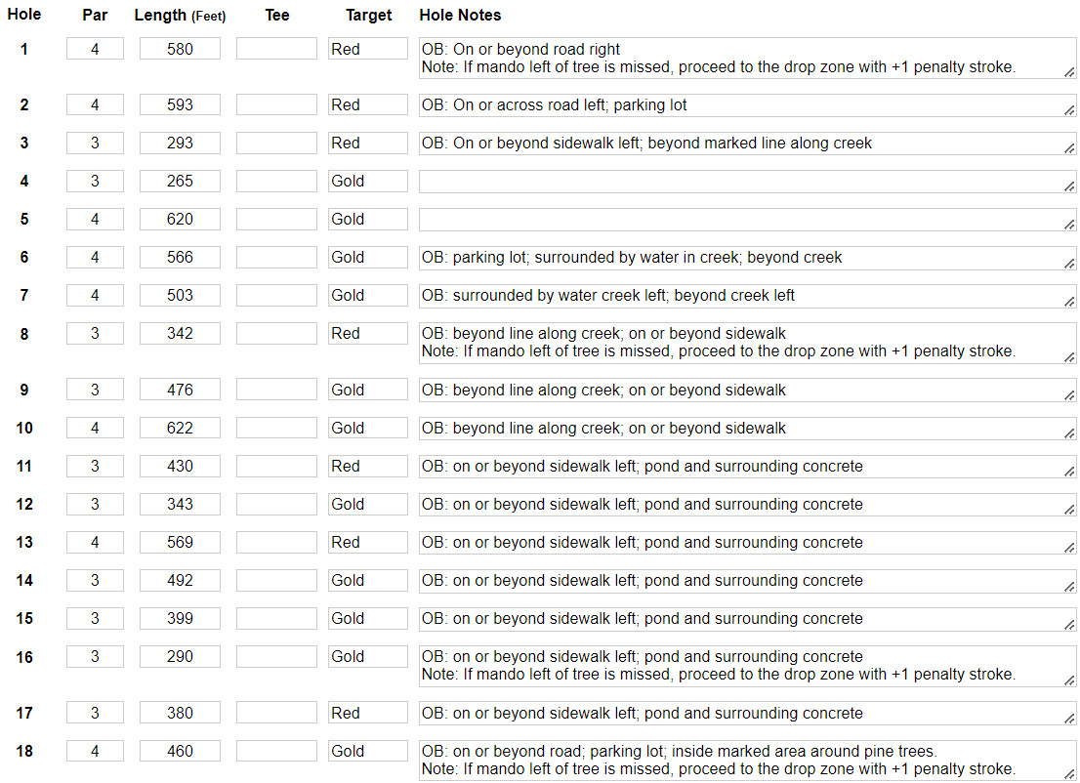Click the empty Tee field for hole 3

[276, 143]
